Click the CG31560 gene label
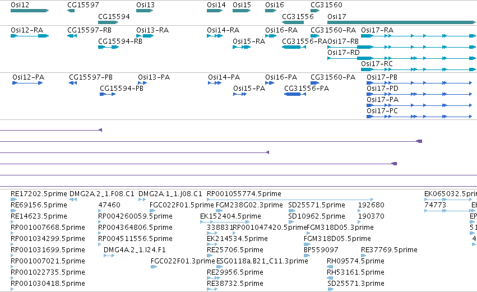 coord(326,5)
